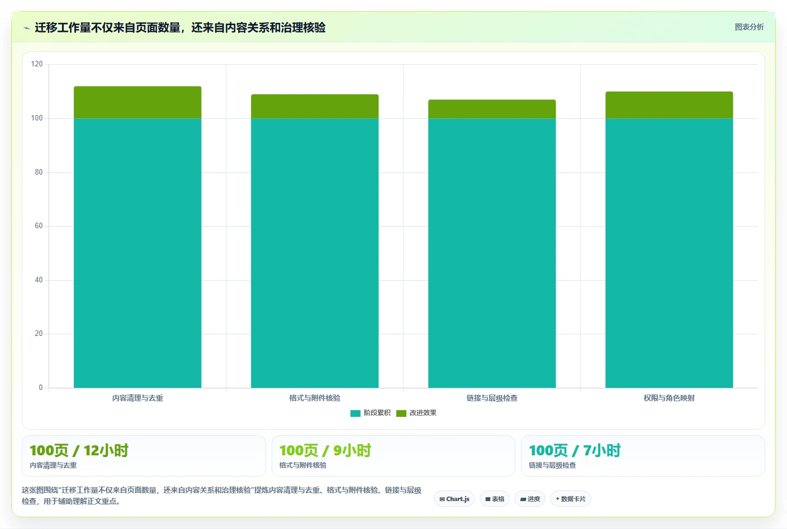Image resolution: width=787 pixels, height=529 pixels.
Task: Select the Chart.js tag chip
Action: (x=454, y=499)
